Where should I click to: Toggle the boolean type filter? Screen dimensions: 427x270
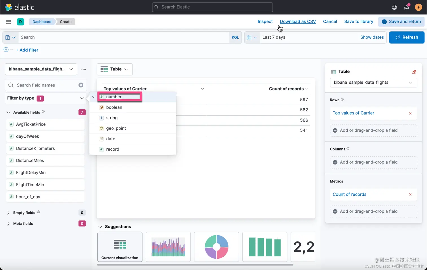133,107
